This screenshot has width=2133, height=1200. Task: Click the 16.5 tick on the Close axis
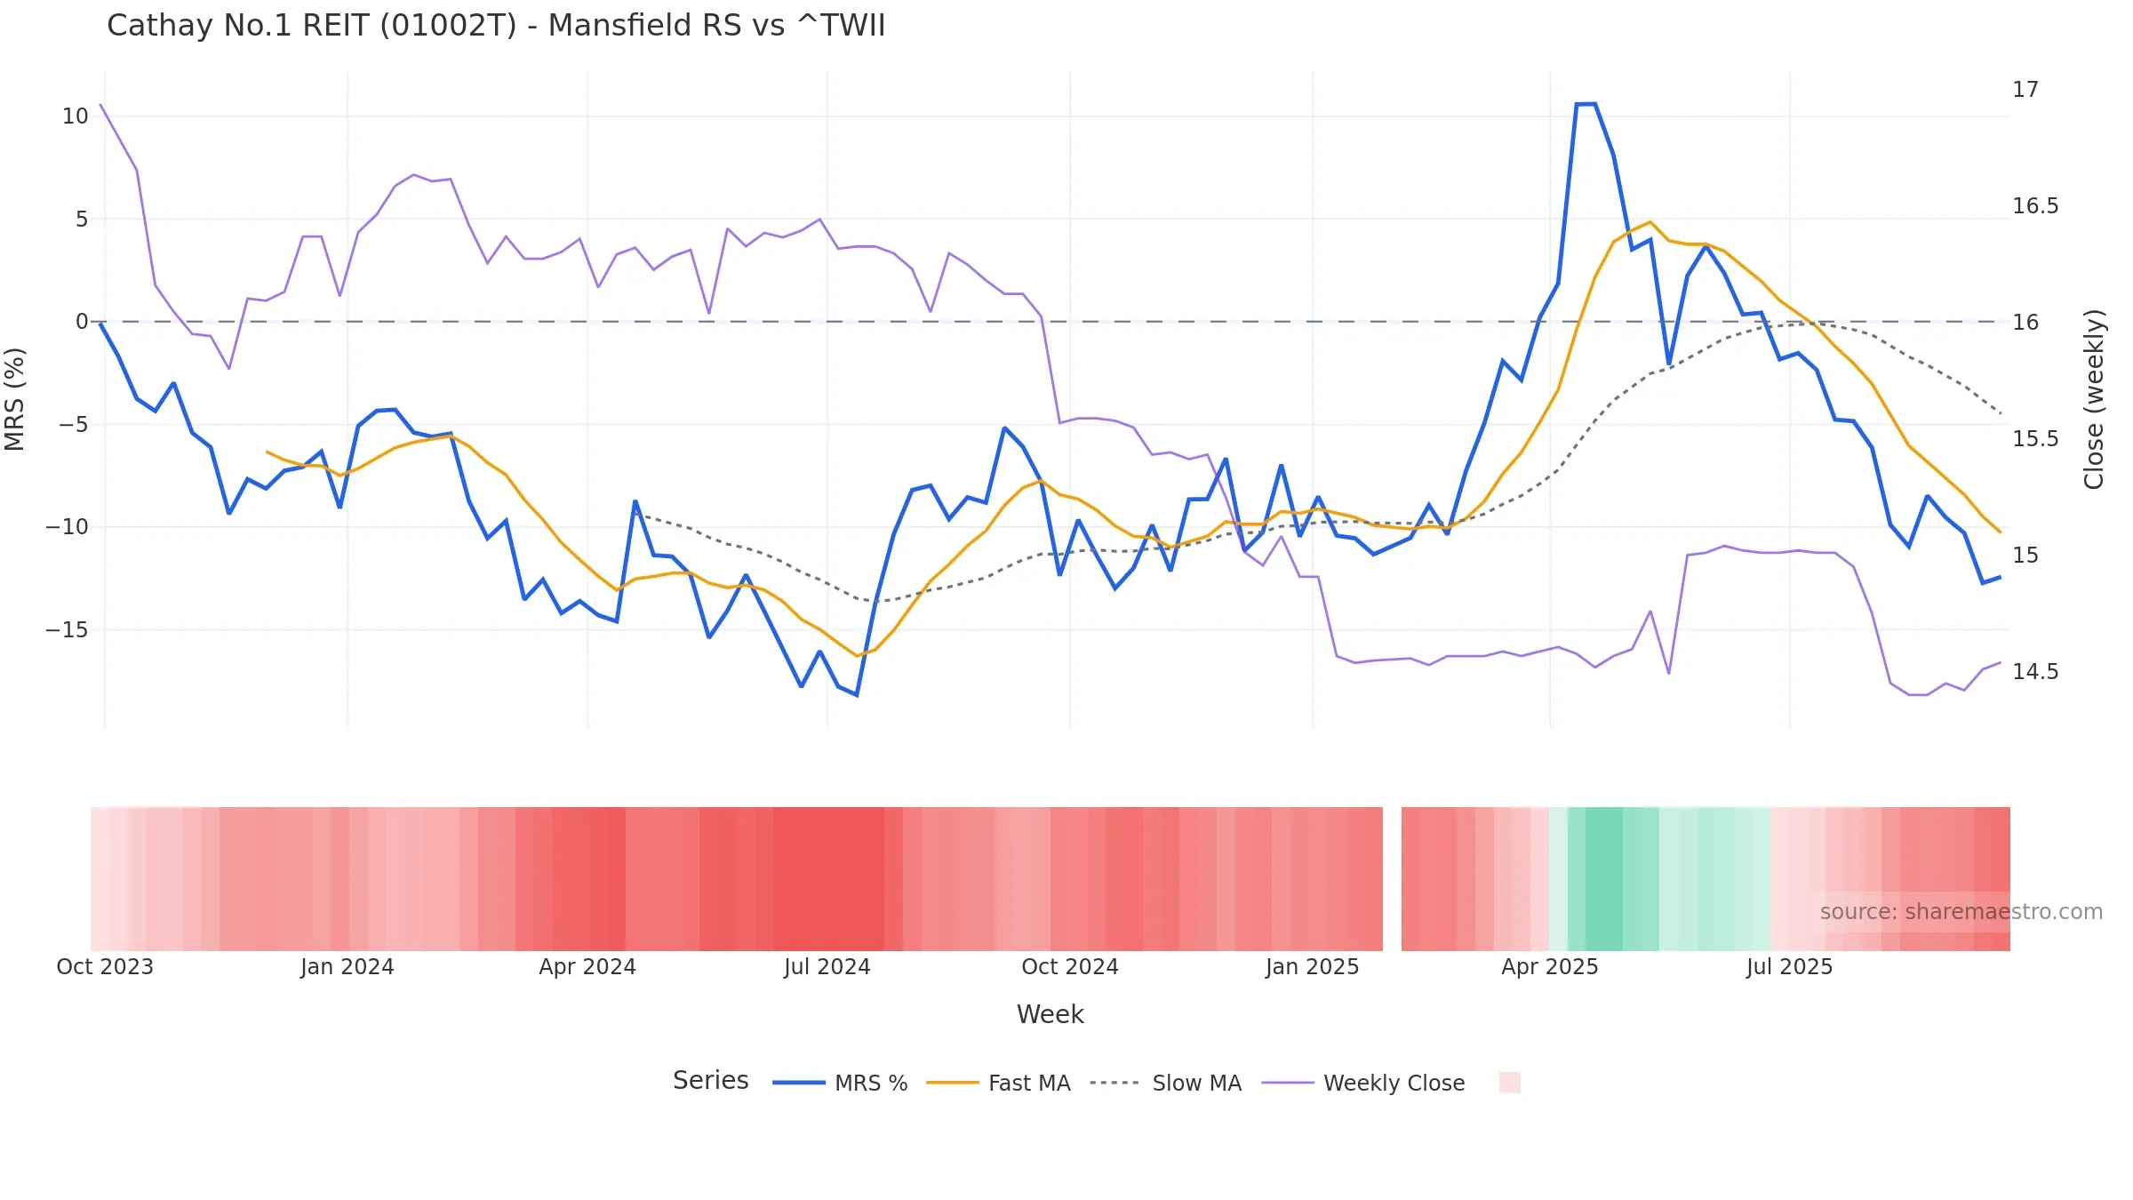[2035, 206]
